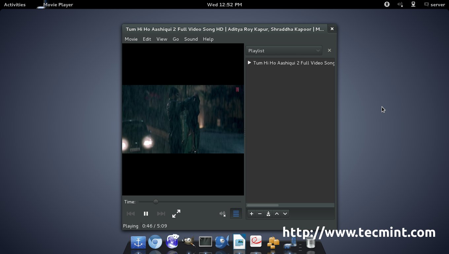
Task: Open the Movie menu
Action: click(x=131, y=39)
